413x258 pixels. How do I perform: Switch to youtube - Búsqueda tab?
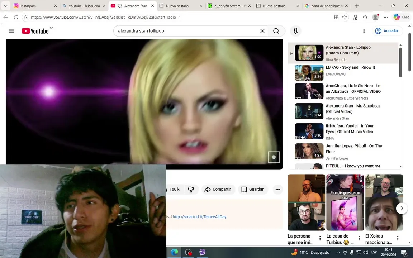click(x=84, y=6)
